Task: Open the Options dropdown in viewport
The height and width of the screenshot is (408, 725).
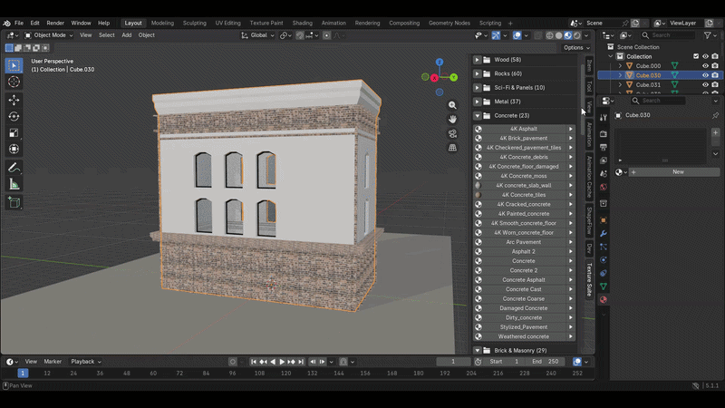Action: 576,48
